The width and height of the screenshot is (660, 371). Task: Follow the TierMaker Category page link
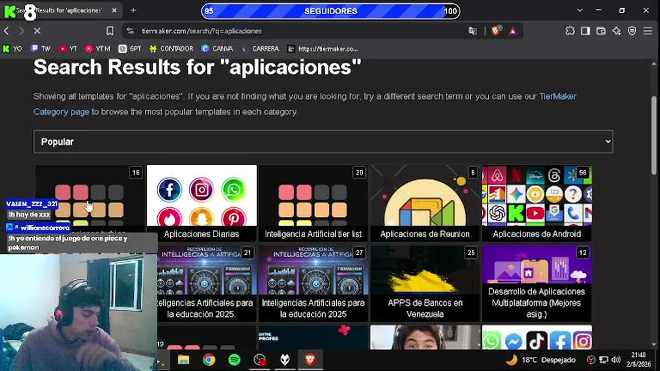tap(305, 104)
